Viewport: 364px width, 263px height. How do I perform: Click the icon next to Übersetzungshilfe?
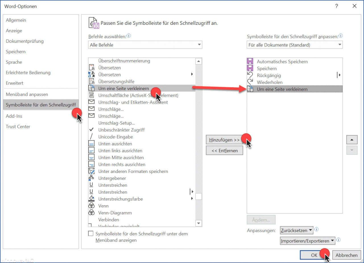click(92, 81)
